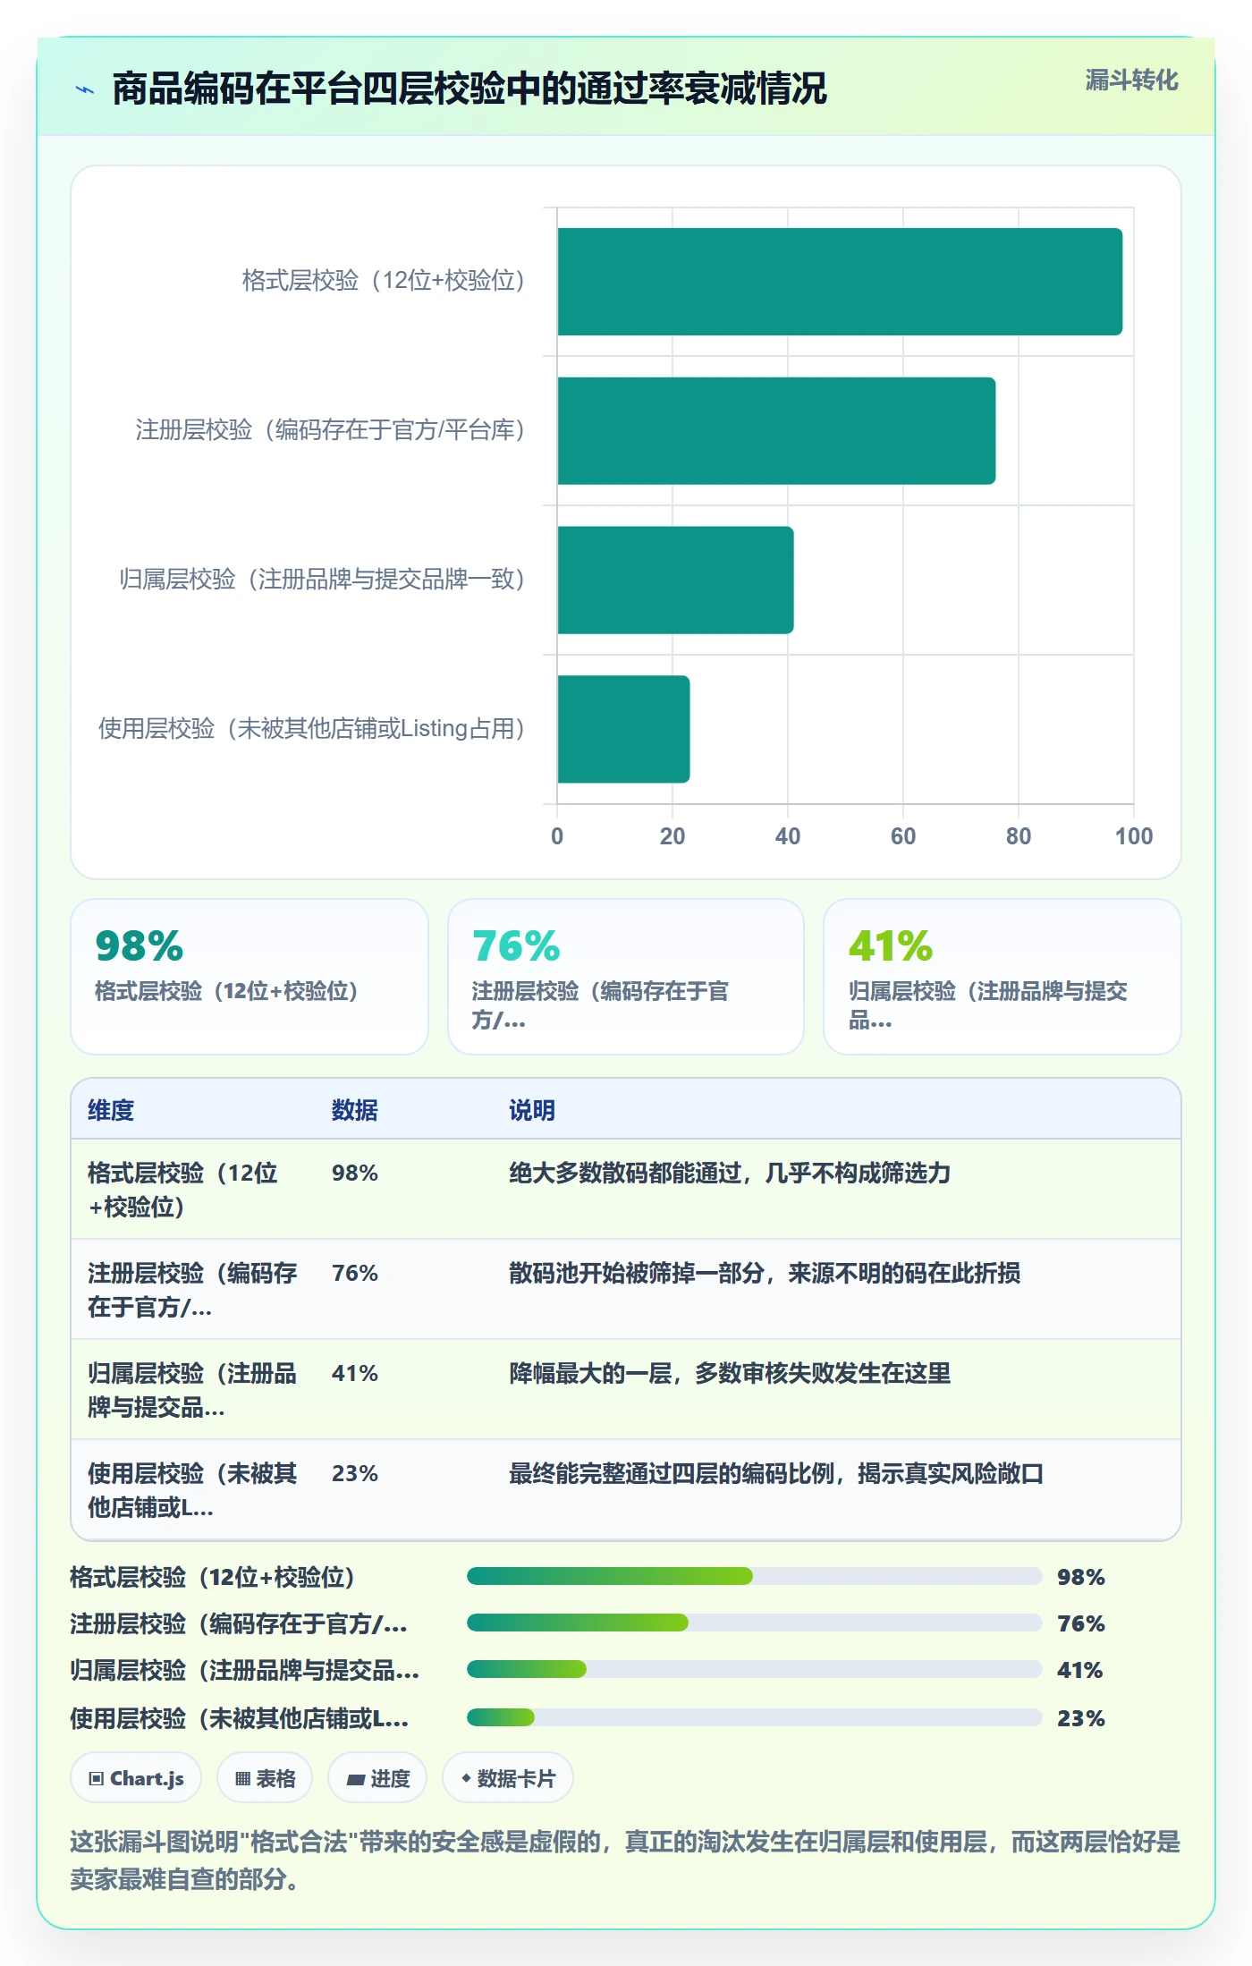Screen dimensions: 1252x1966
Task: Click the 76% cell in the table
Action: click(x=355, y=1273)
